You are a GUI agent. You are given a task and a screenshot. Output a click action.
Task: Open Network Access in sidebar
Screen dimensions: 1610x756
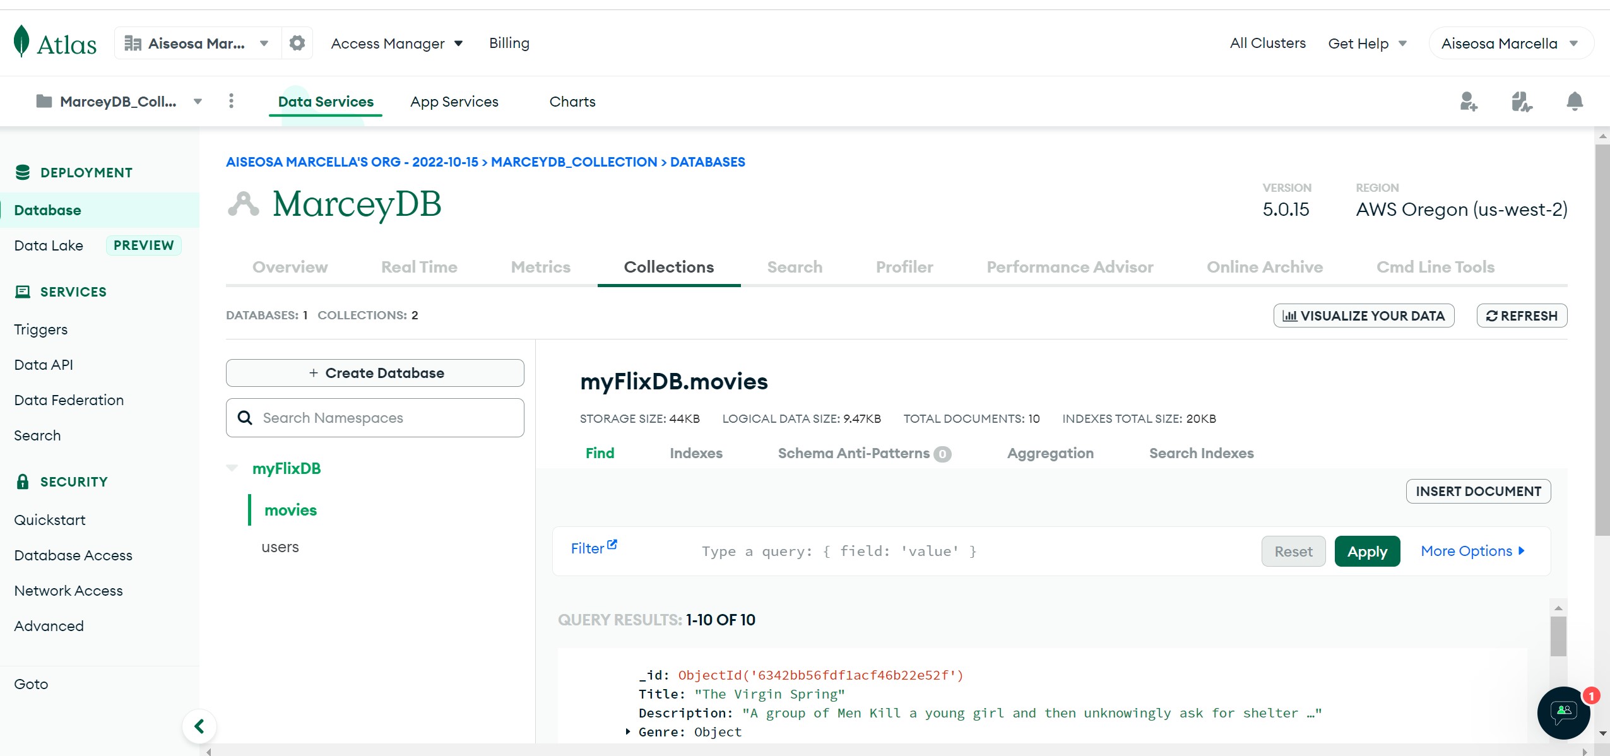click(x=68, y=591)
